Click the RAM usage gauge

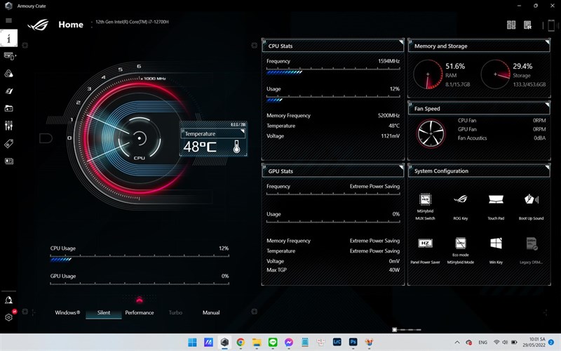[428, 74]
